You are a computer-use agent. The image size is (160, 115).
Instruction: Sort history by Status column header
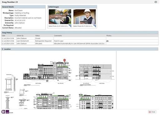(x=37, y=36)
